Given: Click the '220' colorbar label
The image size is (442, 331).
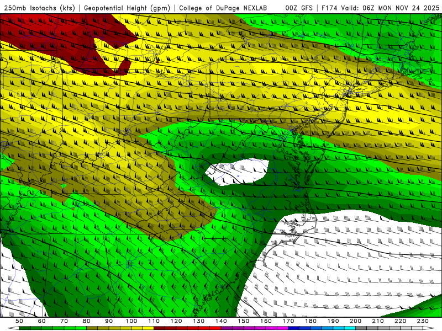Looking at the screenshot, I should point(400,321).
